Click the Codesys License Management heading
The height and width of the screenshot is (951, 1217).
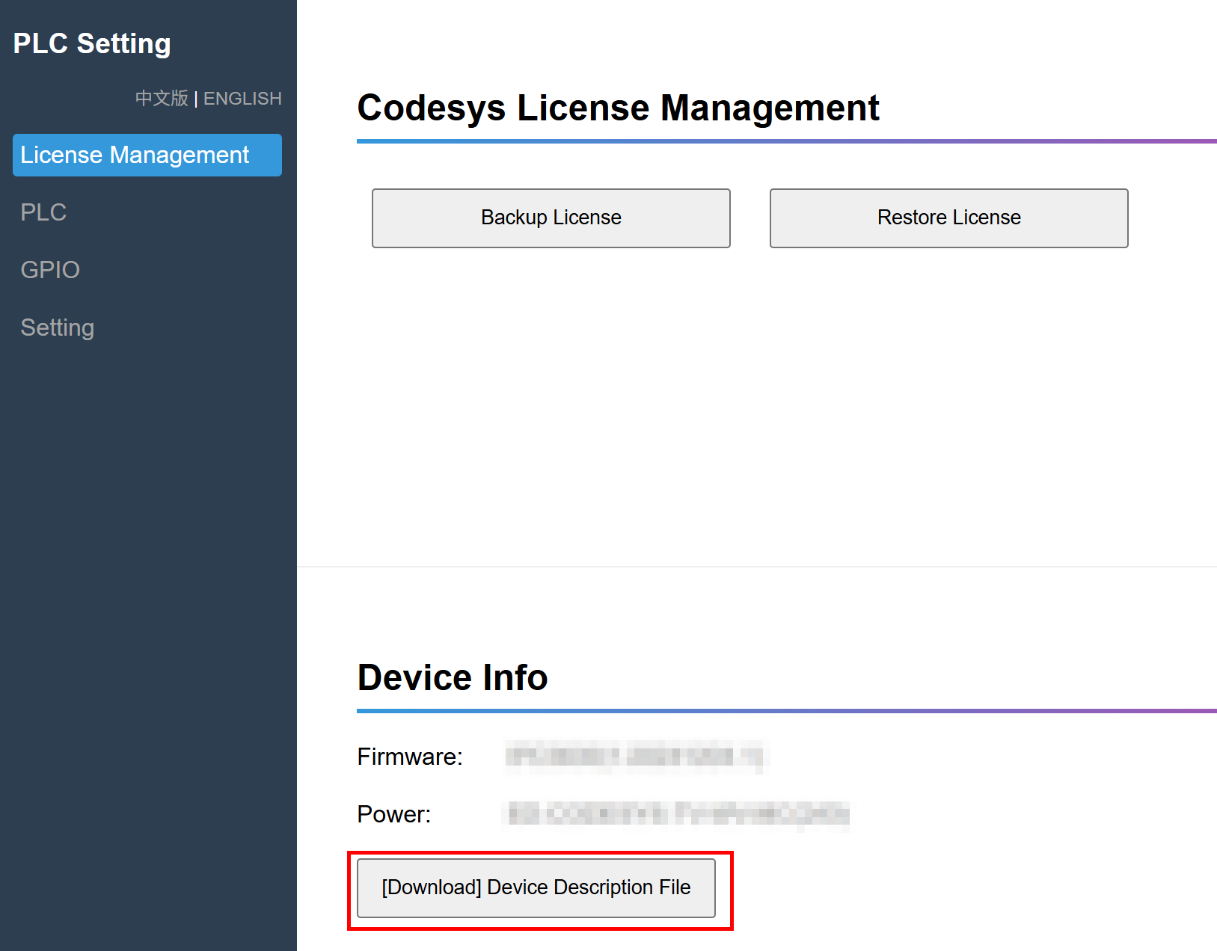coord(618,108)
